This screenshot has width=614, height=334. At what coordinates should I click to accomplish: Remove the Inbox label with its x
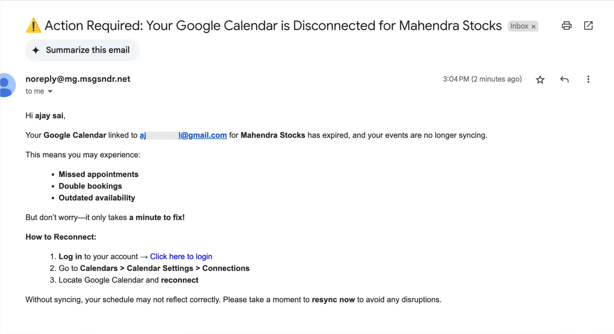pyautogui.click(x=533, y=26)
